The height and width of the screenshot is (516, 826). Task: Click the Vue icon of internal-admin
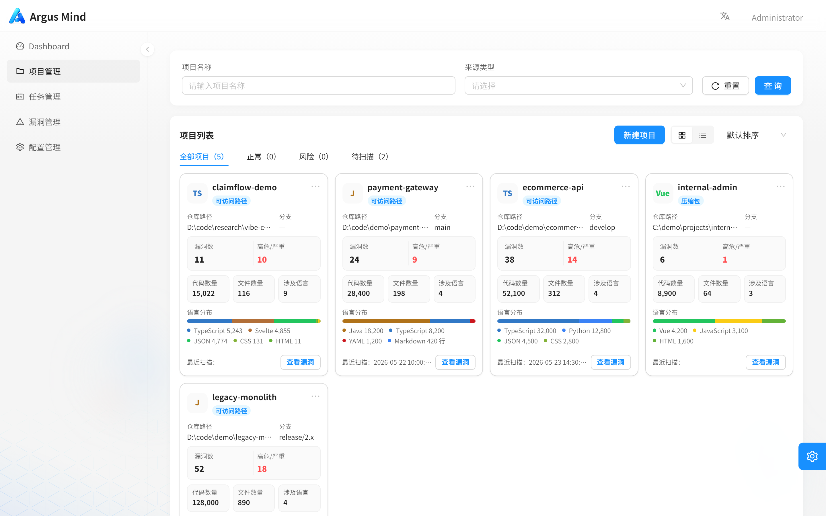coord(663,193)
